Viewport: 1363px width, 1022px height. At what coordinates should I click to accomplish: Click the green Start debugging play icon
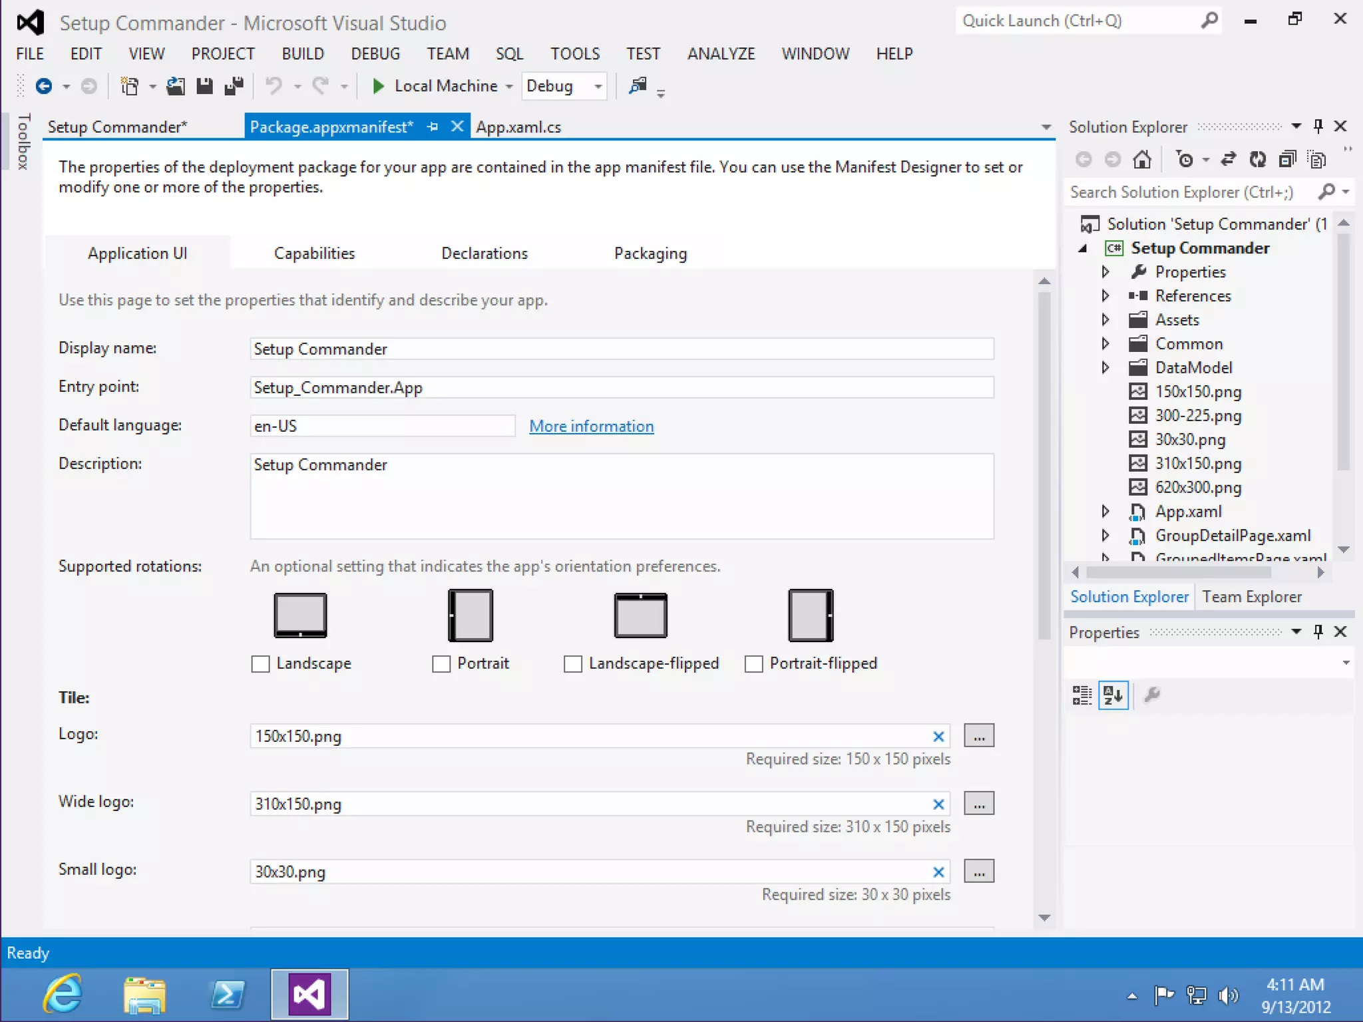tap(378, 86)
